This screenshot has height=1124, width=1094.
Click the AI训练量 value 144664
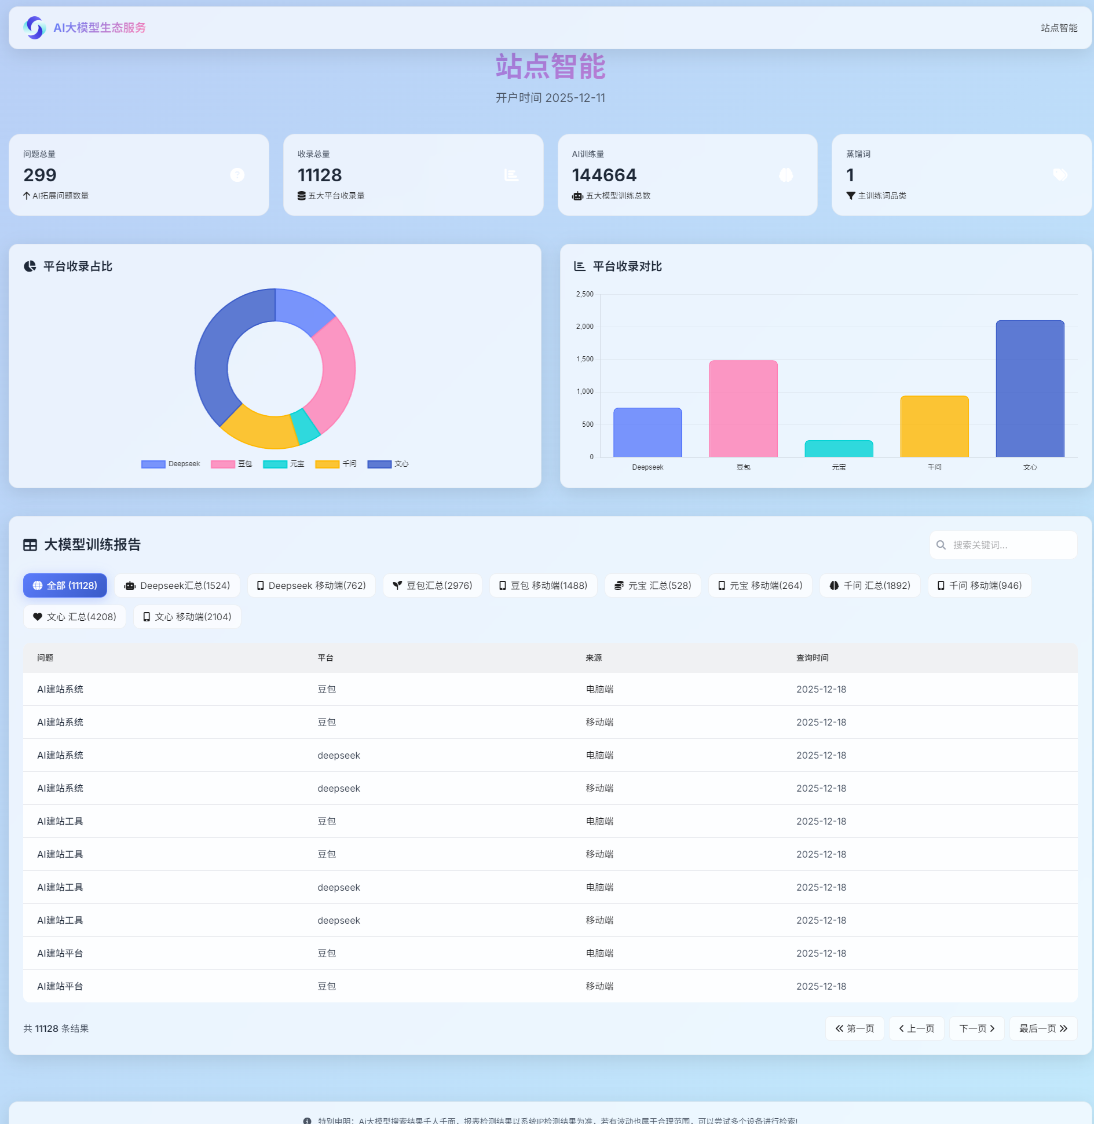pyautogui.click(x=604, y=175)
